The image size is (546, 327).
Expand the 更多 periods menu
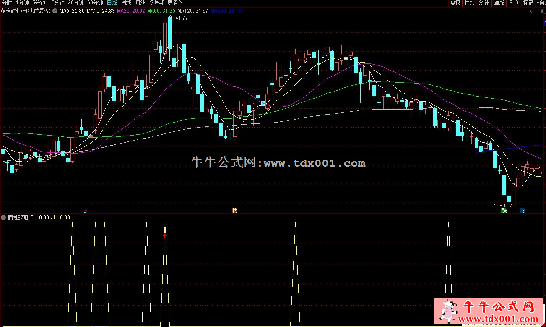coord(175,3)
